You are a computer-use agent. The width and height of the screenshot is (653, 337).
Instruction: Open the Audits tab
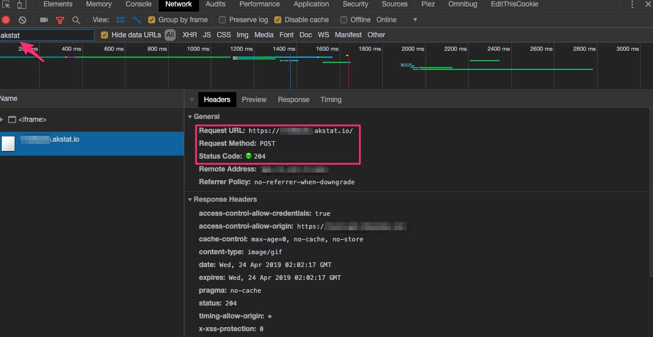point(216,5)
